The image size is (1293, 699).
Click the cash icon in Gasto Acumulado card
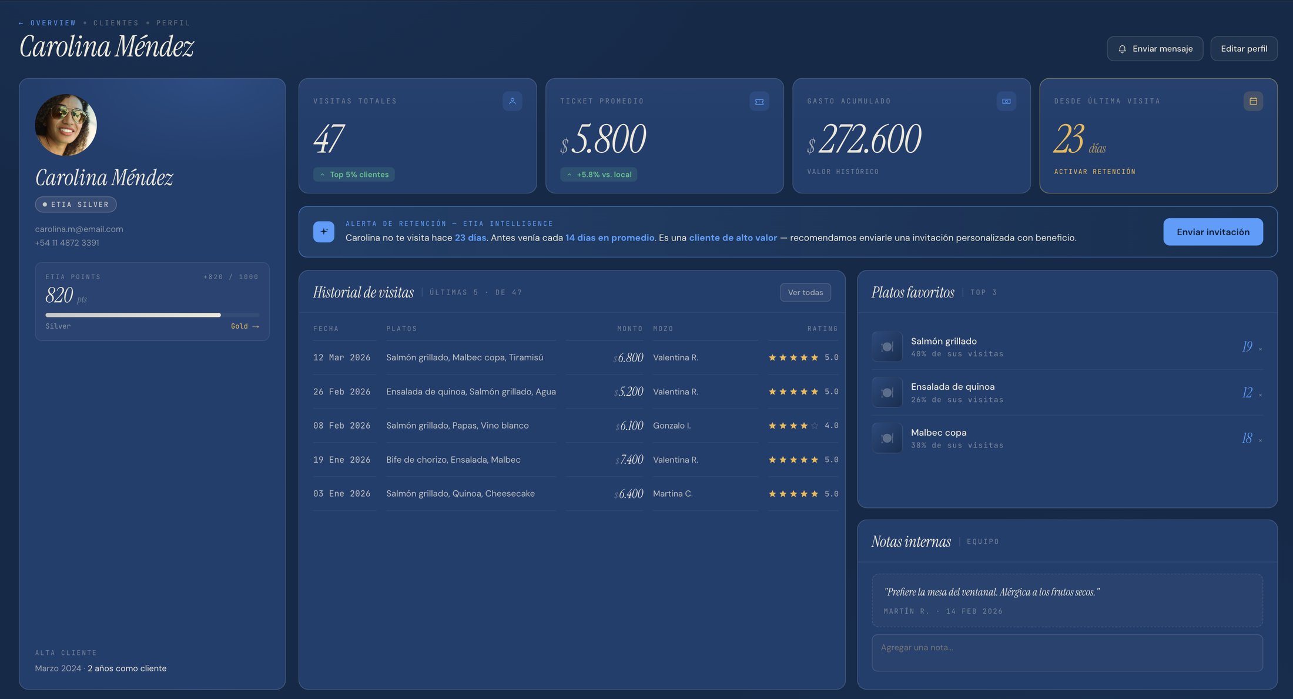pyautogui.click(x=1006, y=101)
